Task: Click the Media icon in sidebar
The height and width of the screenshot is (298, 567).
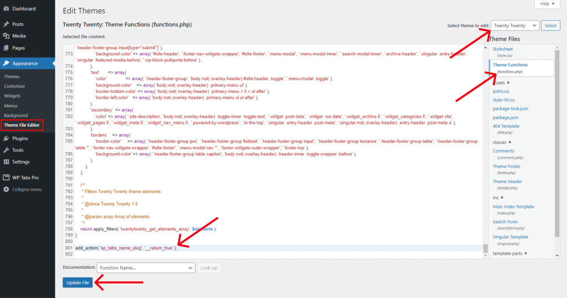Action: coord(6,36)
